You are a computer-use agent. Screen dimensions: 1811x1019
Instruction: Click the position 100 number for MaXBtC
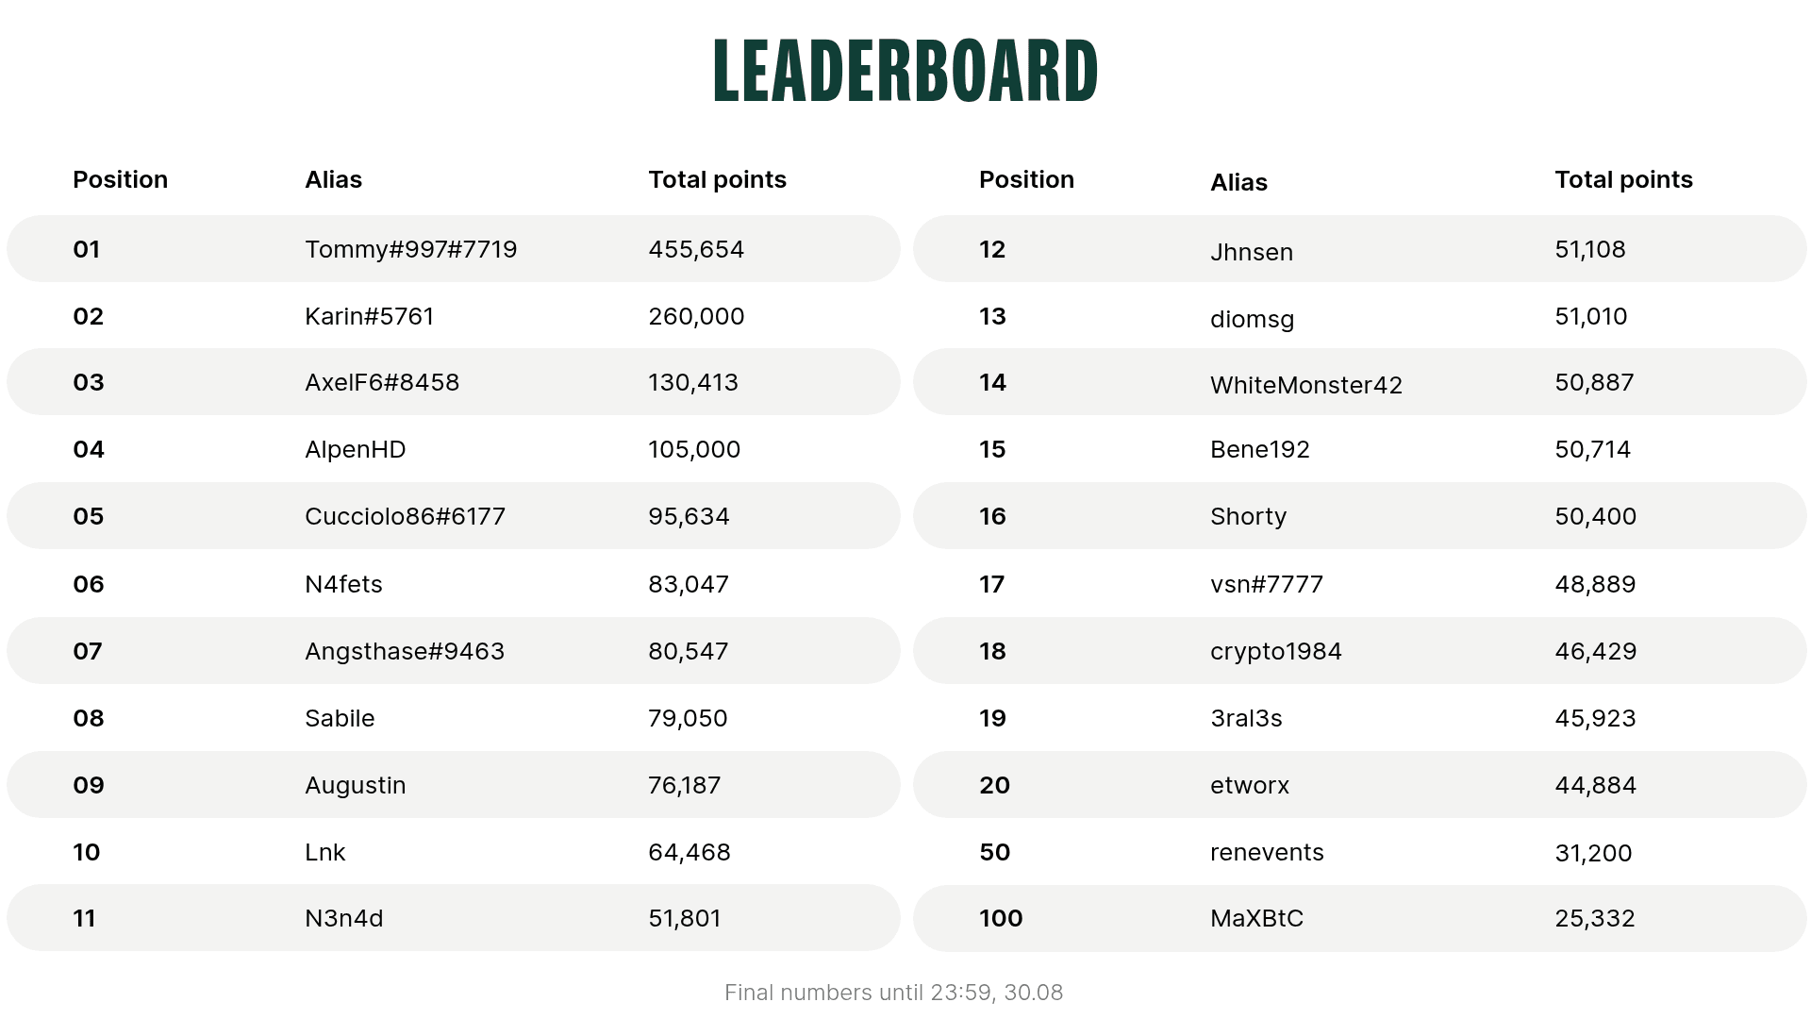pyautogui.click(x=1001, y=918)
